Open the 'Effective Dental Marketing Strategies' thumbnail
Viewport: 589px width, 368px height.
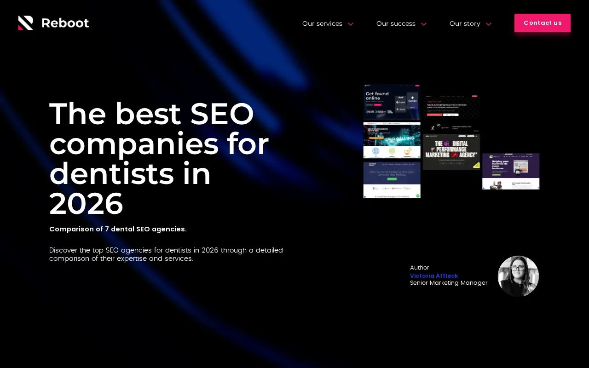pos(392,180)
